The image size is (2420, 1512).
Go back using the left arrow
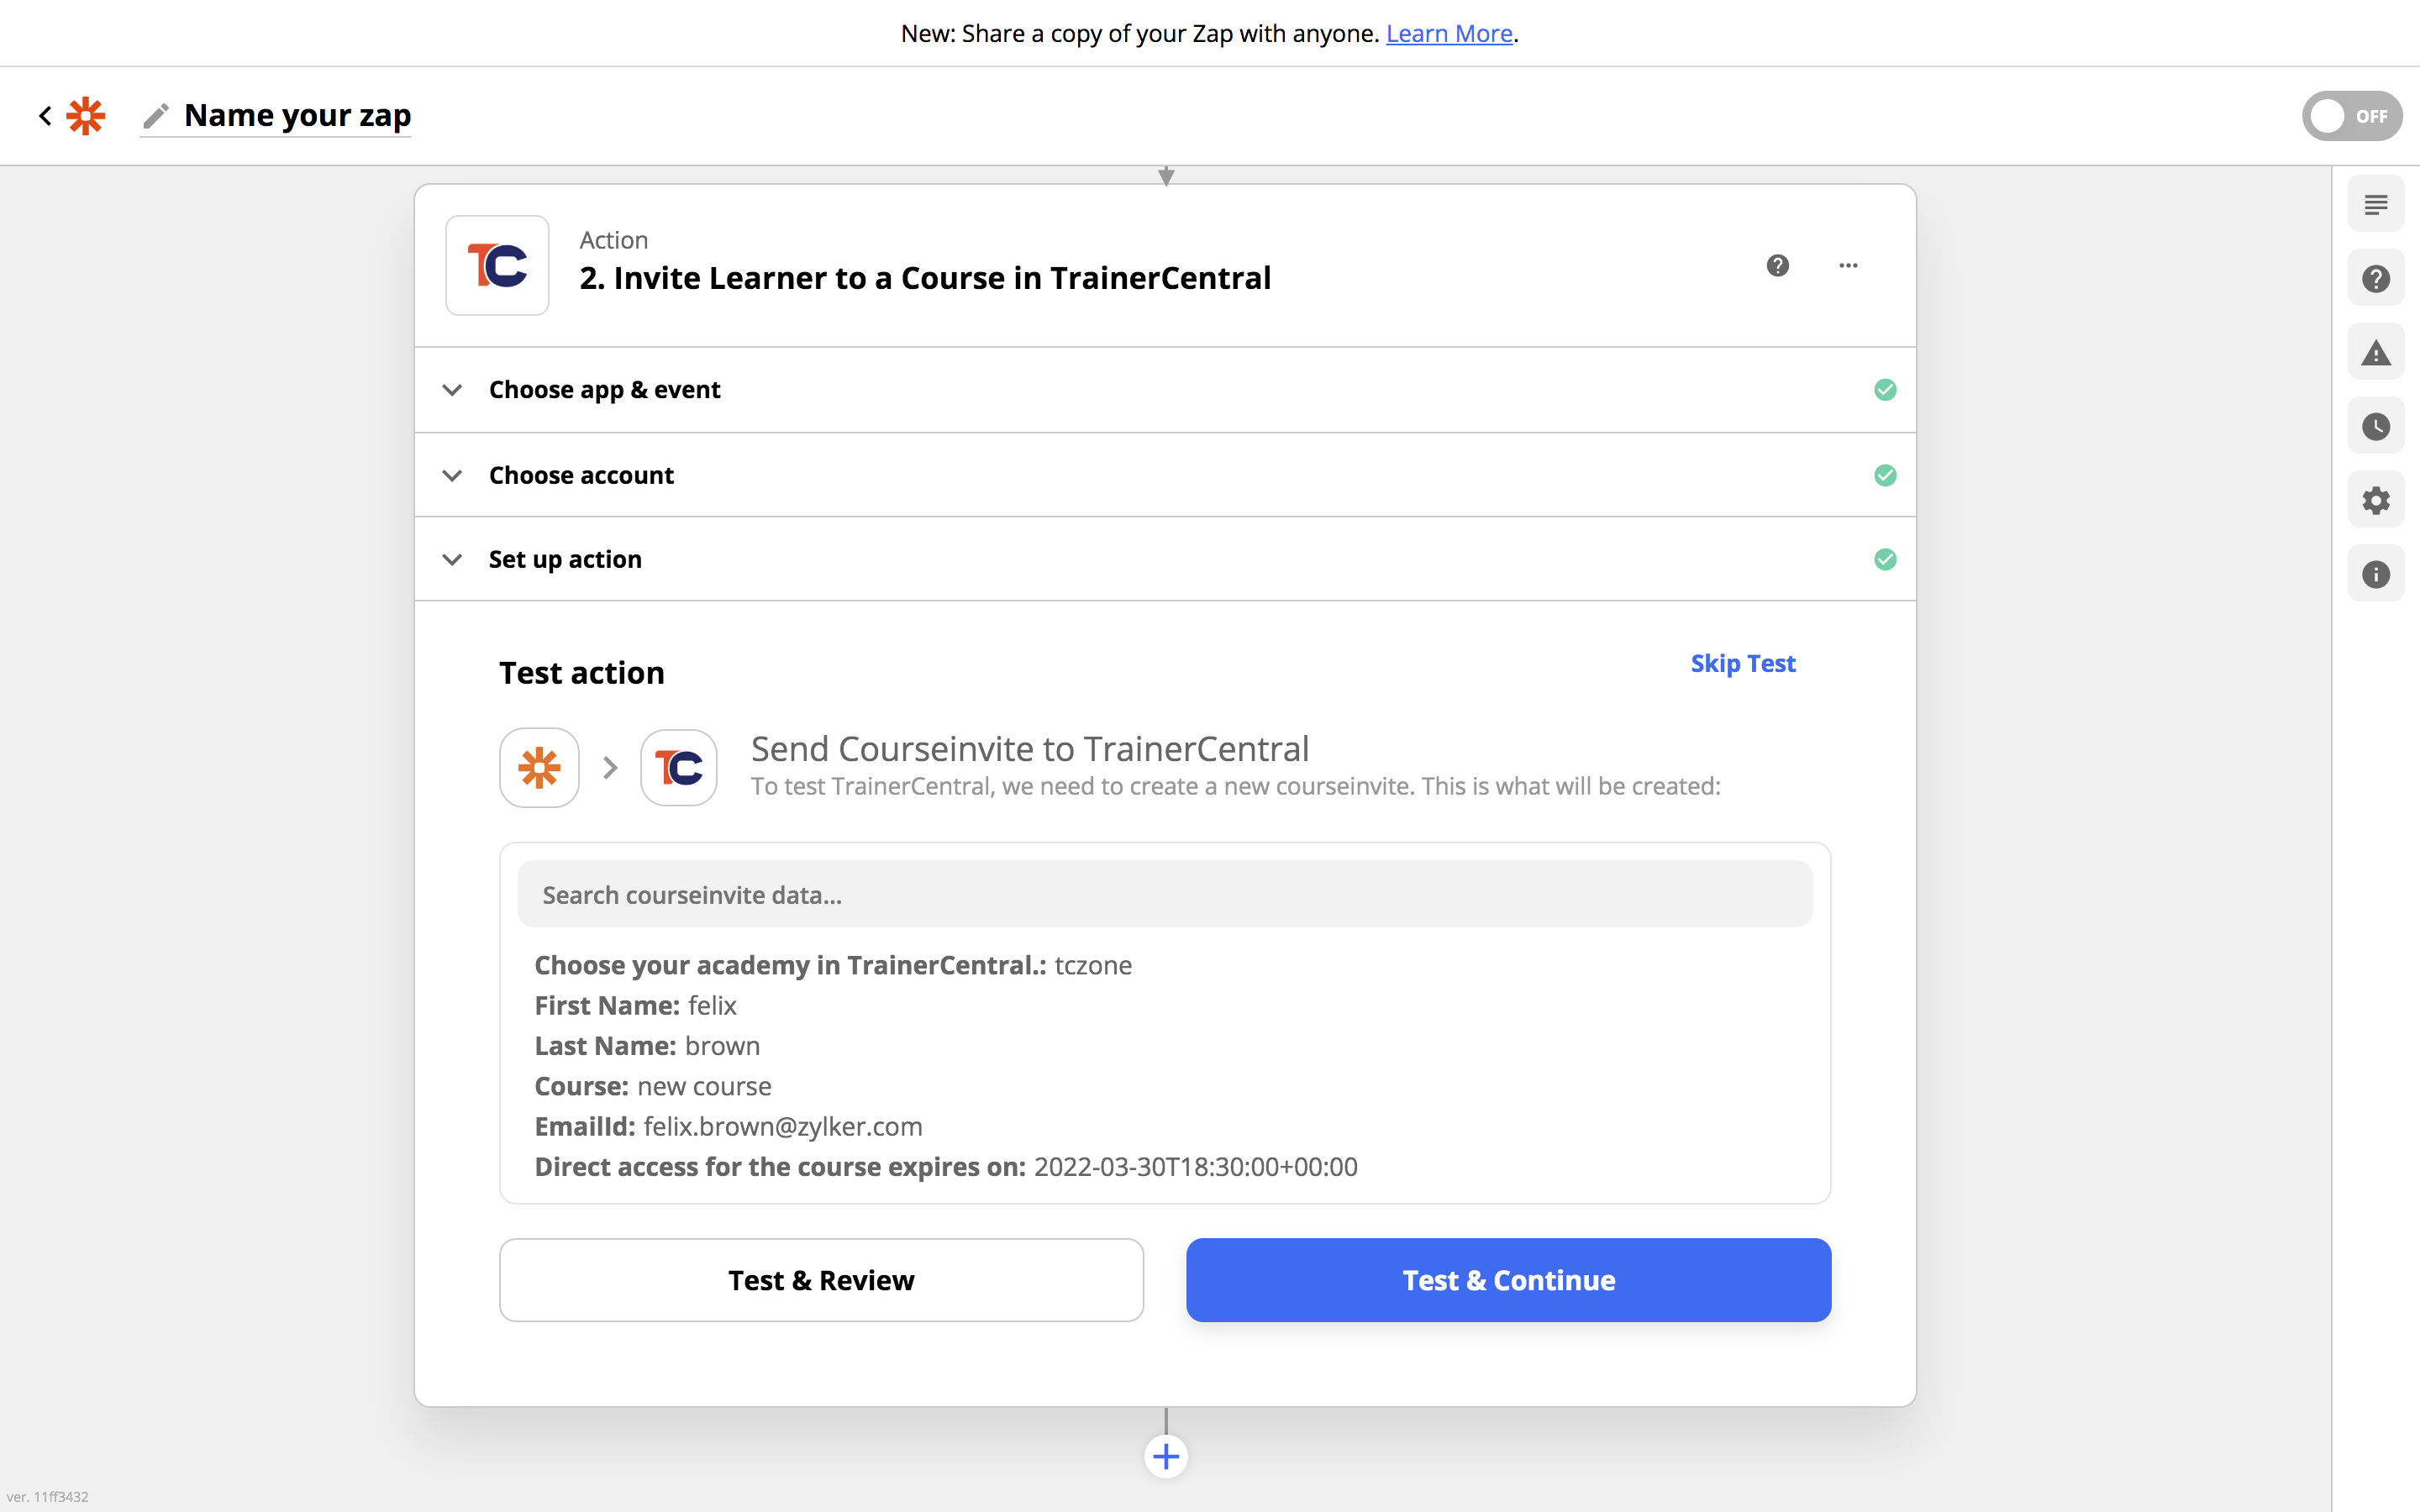click(45, 116)
